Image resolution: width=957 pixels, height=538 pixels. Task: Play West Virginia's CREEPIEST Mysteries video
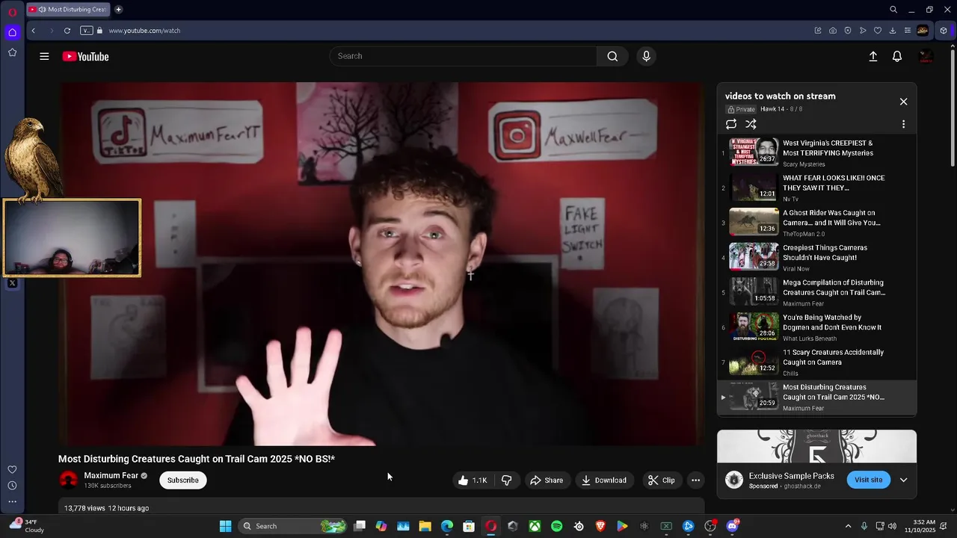pyautogui.click(x=816, y=152)
